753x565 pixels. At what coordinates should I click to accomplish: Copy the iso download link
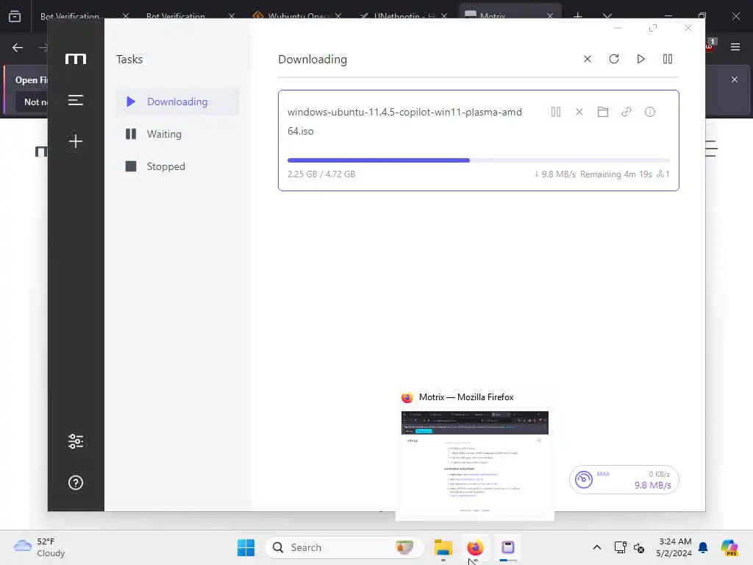[627, 112]
